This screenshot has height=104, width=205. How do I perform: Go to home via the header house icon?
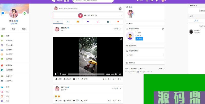click(138, 1)
